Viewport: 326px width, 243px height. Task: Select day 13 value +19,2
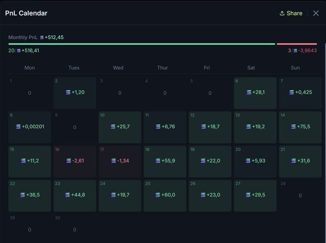pos(258,127)
